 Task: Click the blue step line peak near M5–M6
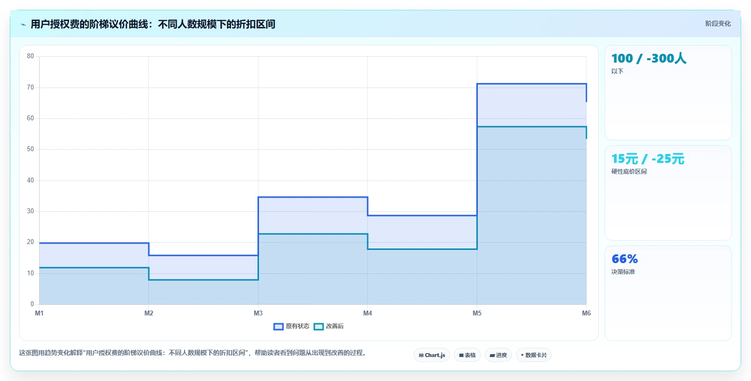pyautogui.click(x=531, y=84)
